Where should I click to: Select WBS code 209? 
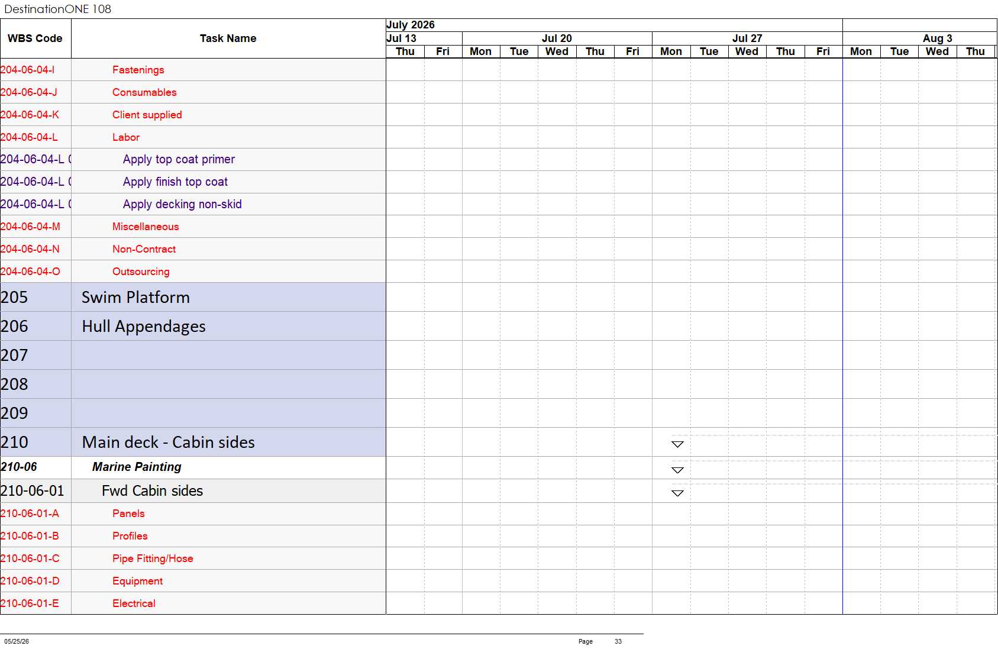pos(14,413)
